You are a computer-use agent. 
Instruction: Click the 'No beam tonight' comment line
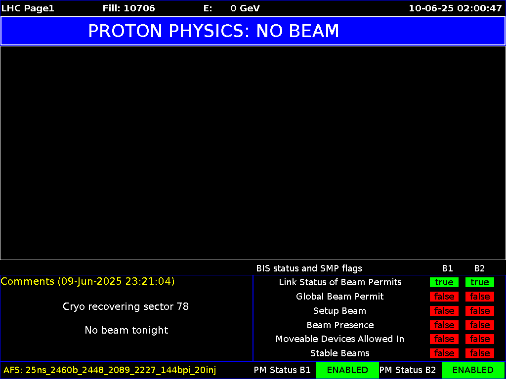coord(126,330)
